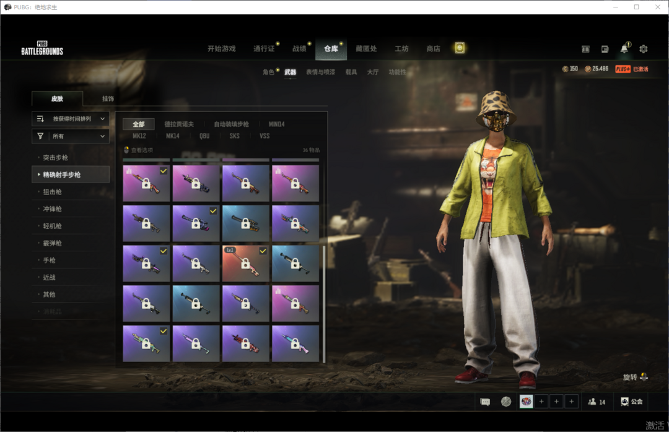Screen dimensions: 669x432
Task: Filter skins by 德拉贡诺夫
Action: tap(179, 124)
